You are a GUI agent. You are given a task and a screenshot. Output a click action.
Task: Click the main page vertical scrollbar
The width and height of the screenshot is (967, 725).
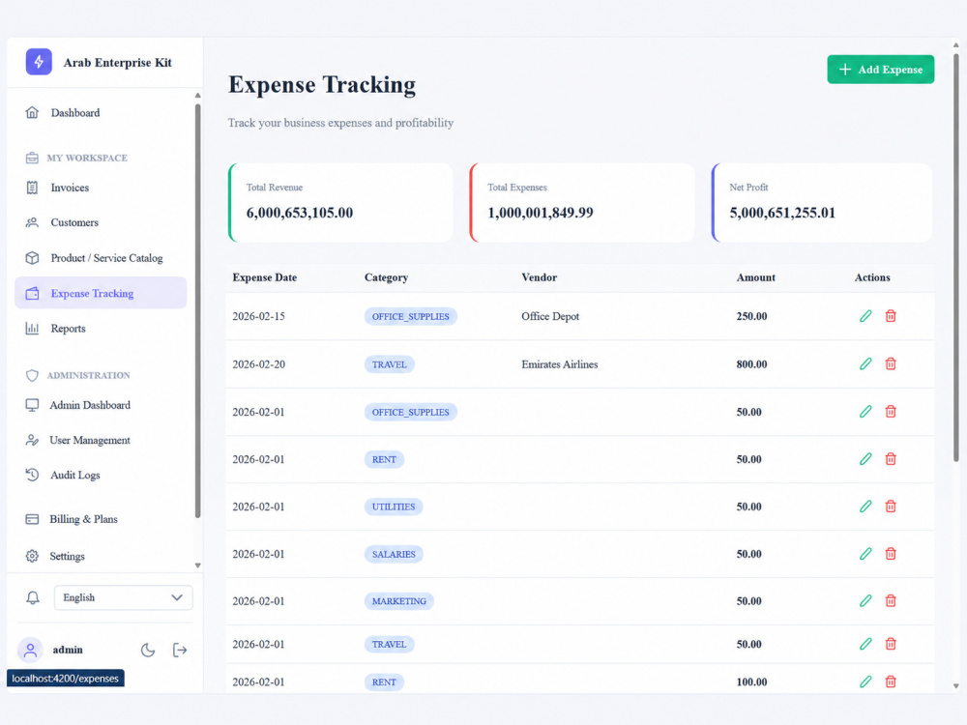point(956,257)
